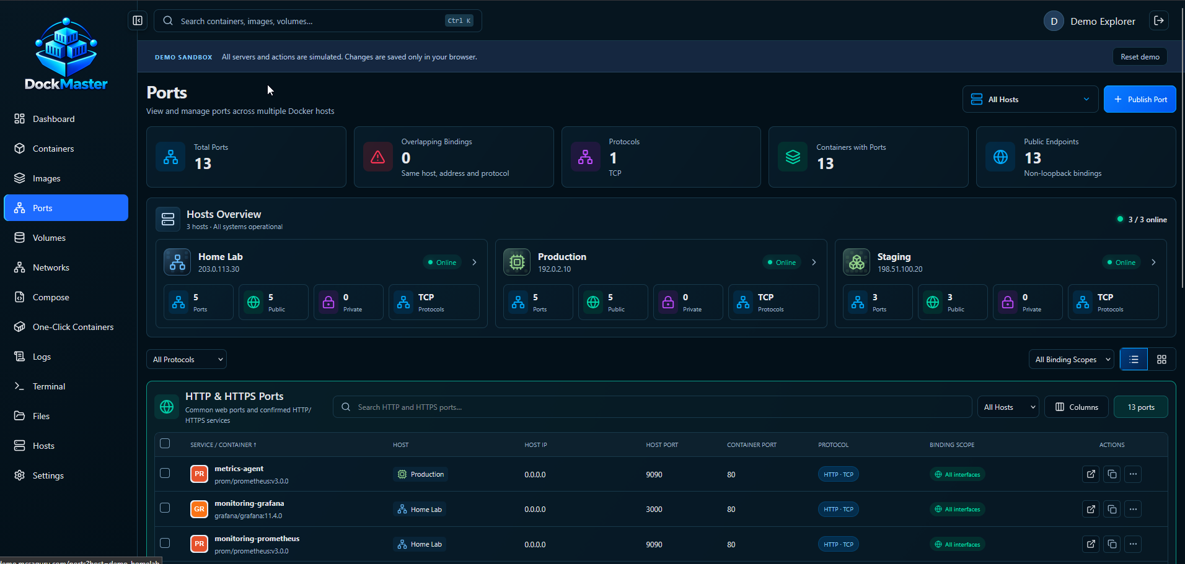The width and height of the screenshot is (1185, 564).
Task: Open external link for monitoring-grafana port
Action: click(1091, 509)
